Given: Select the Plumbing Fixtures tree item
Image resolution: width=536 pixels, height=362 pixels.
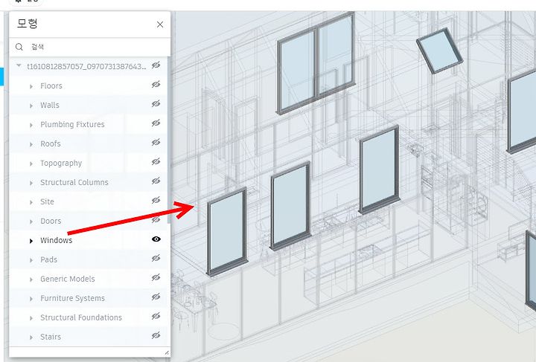Looking at the screenshot, I should [72, 125].
